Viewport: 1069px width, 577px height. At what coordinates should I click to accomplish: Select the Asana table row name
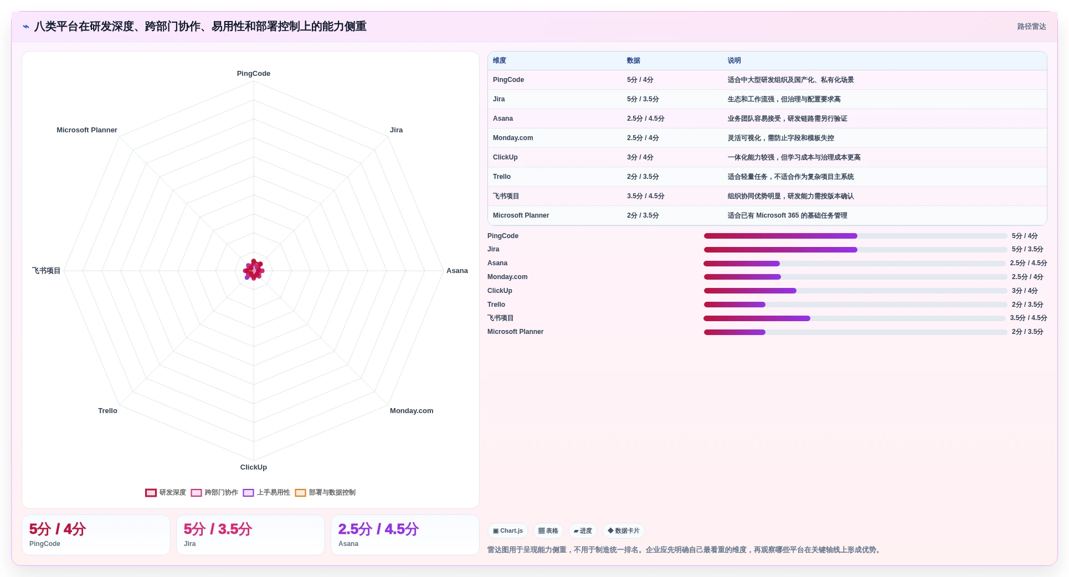[x=503, y=119]
